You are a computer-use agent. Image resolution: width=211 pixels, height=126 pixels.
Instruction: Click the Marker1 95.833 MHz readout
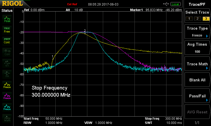coord(146,10)
